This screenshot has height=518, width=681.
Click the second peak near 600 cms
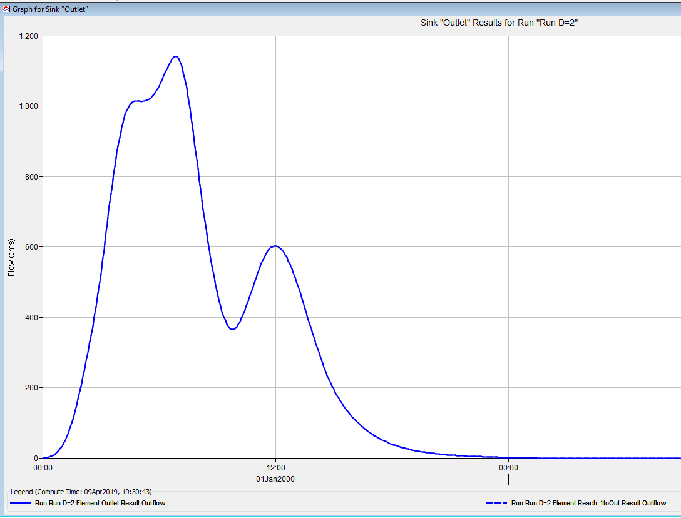click(275, 246)
